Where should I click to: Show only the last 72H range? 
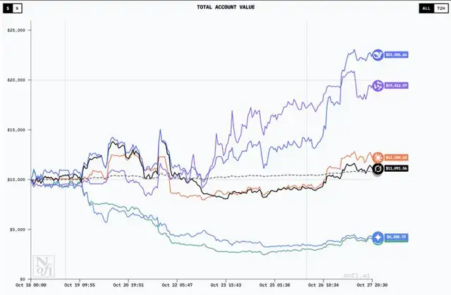point(441,8)
